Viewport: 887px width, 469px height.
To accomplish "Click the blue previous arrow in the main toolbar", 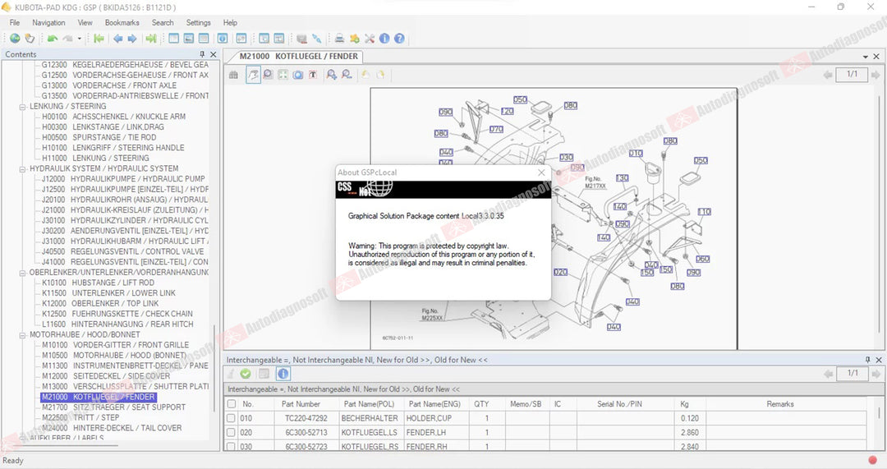I will coord(117,39).
